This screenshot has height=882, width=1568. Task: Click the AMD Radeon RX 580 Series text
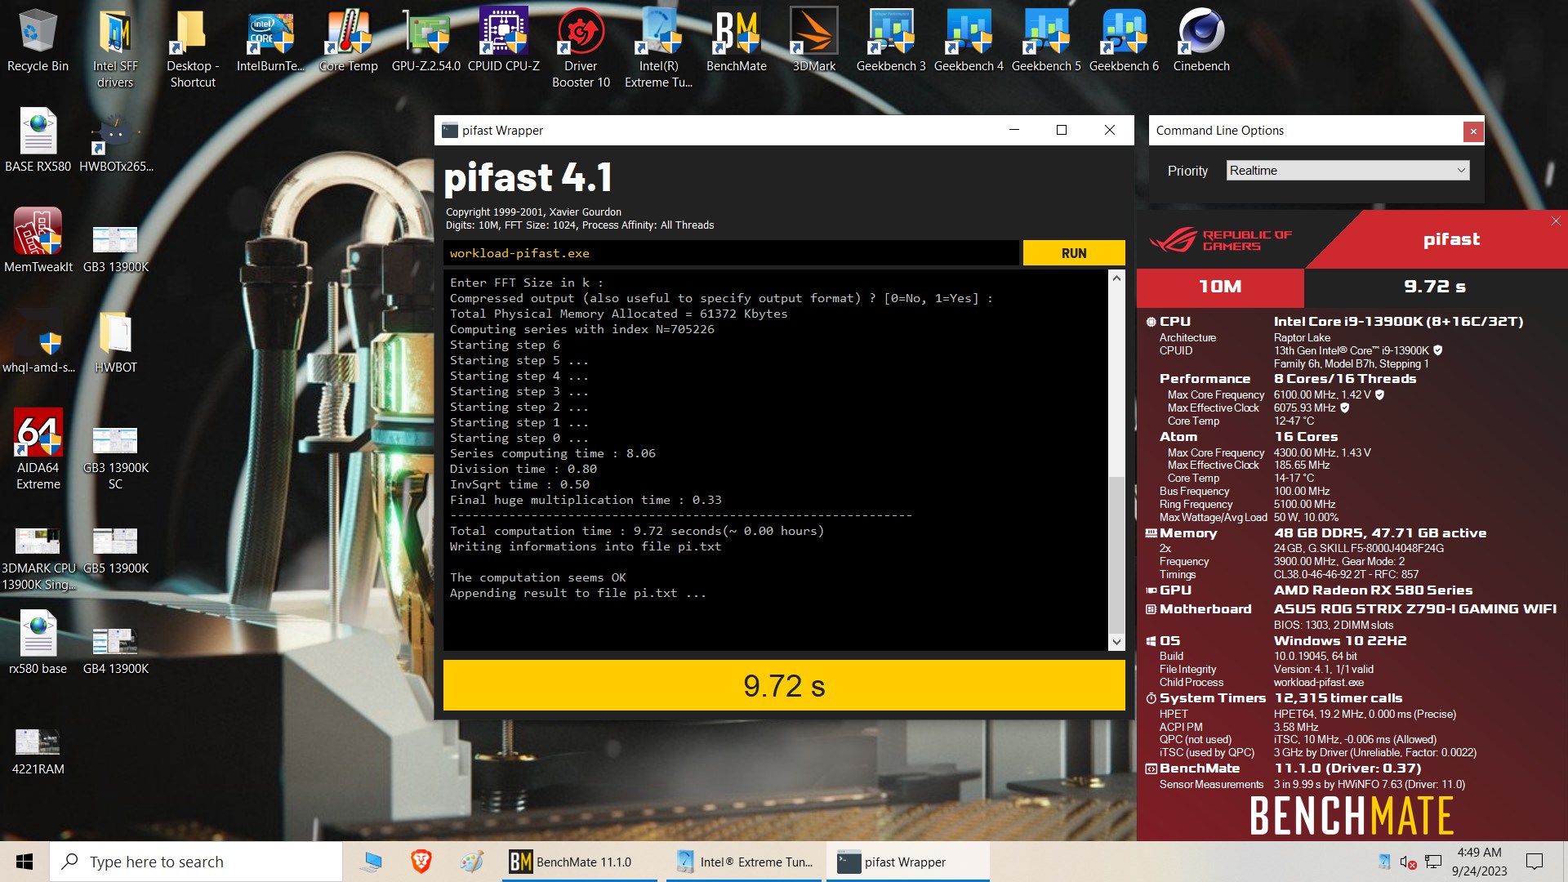(x=1373, y=590)
